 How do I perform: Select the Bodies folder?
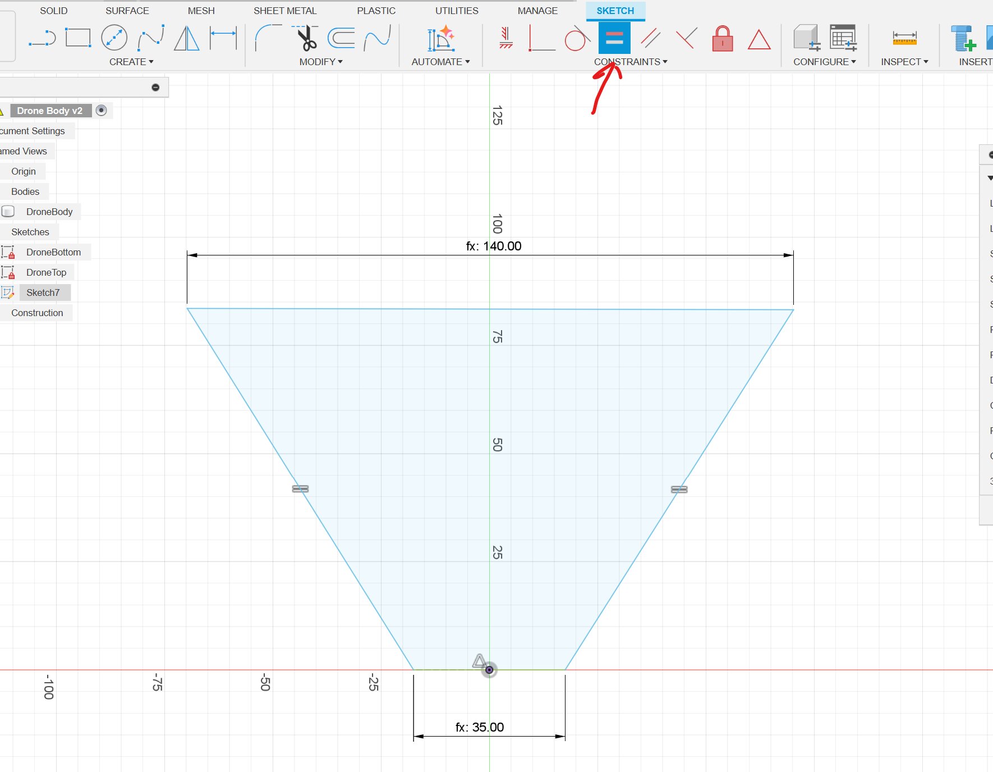click(25, 191)
